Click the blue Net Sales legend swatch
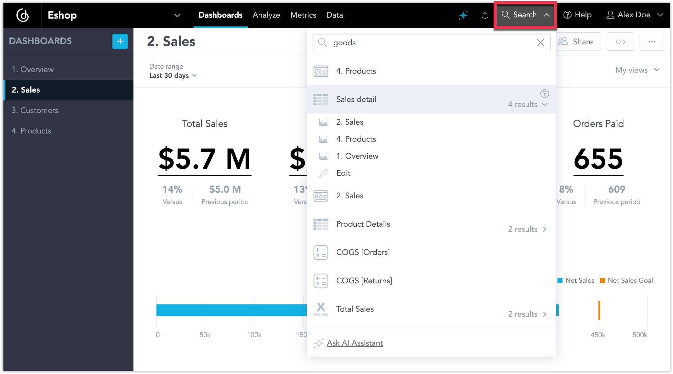 coord(560,280)
